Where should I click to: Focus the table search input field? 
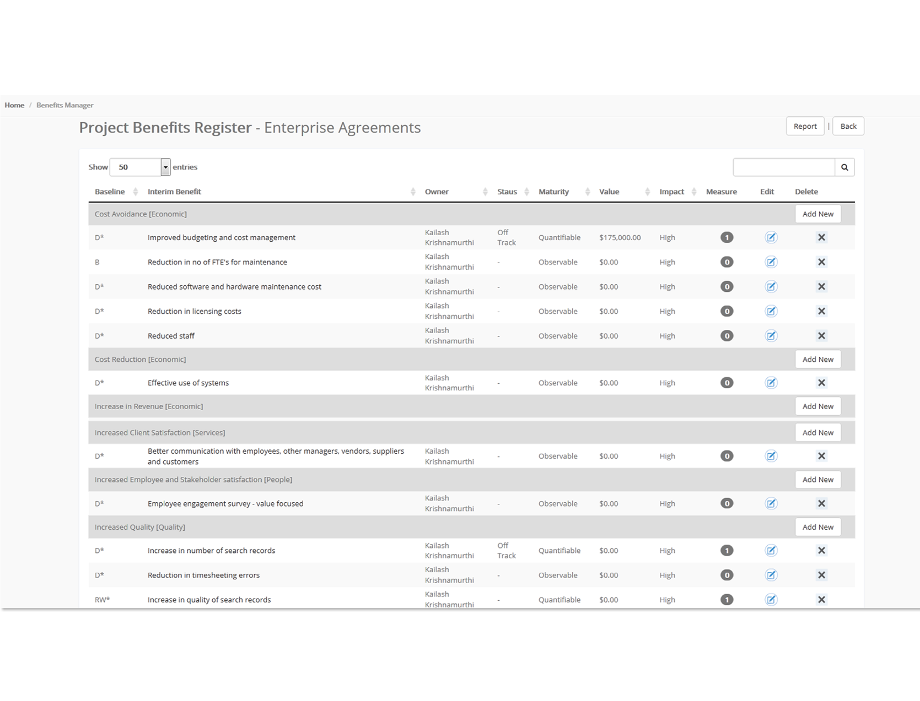(x=784, y=167)
